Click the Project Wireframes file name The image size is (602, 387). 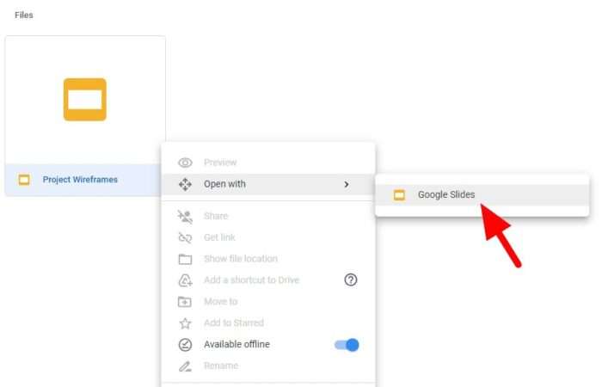[x=80, y=180]
